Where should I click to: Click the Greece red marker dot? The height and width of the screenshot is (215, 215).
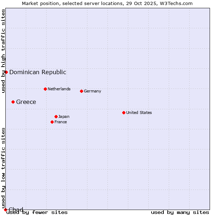[x=13, y=102]
